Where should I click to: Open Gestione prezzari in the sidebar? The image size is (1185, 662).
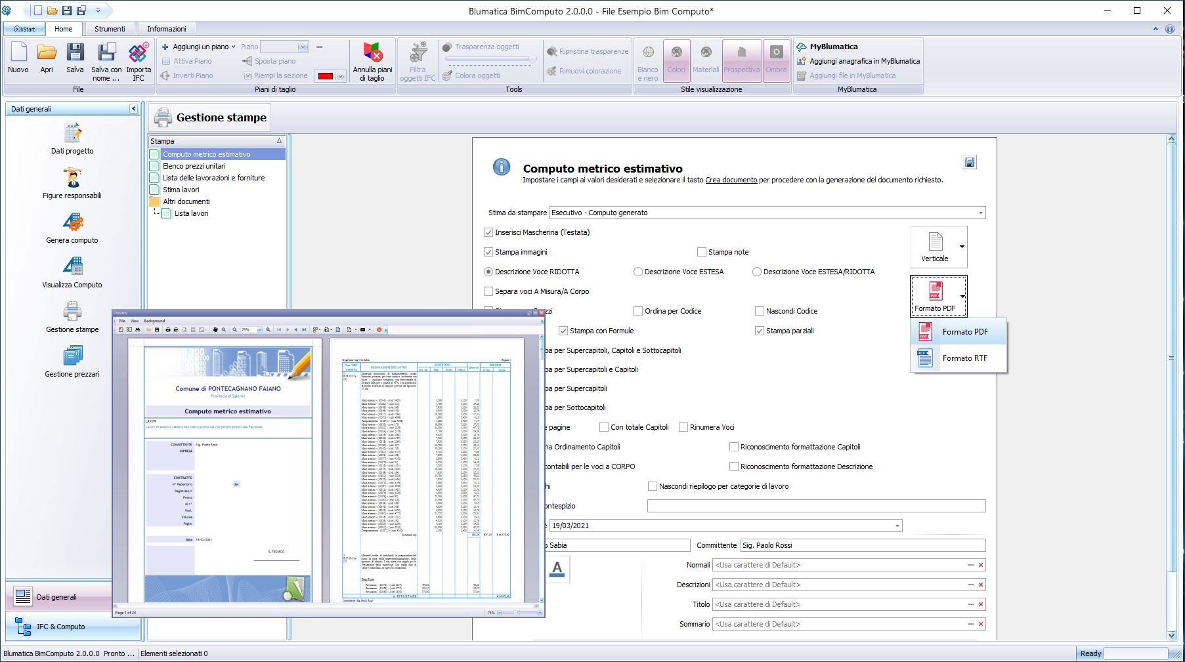click(x=72, y=362)
